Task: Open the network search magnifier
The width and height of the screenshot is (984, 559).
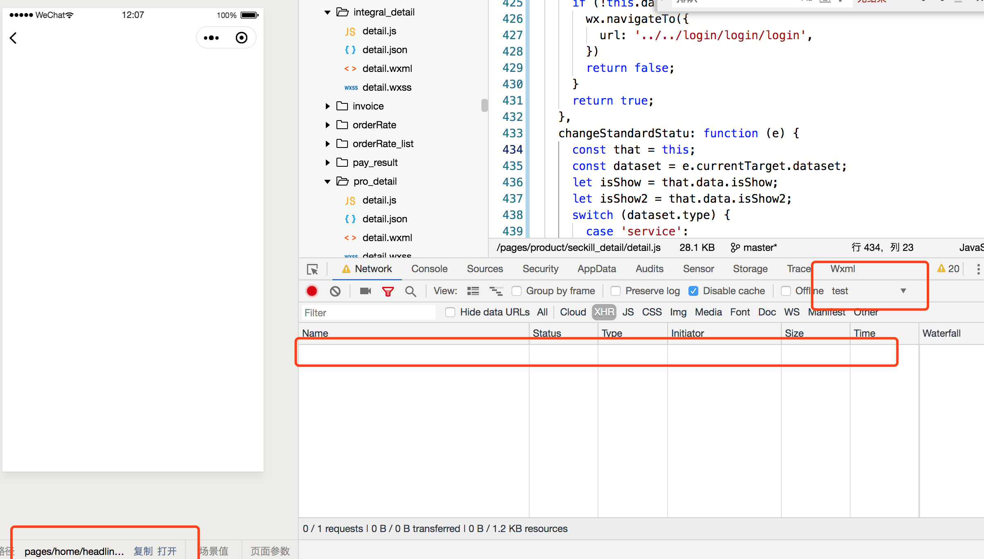Action: (x=411, y=291)
